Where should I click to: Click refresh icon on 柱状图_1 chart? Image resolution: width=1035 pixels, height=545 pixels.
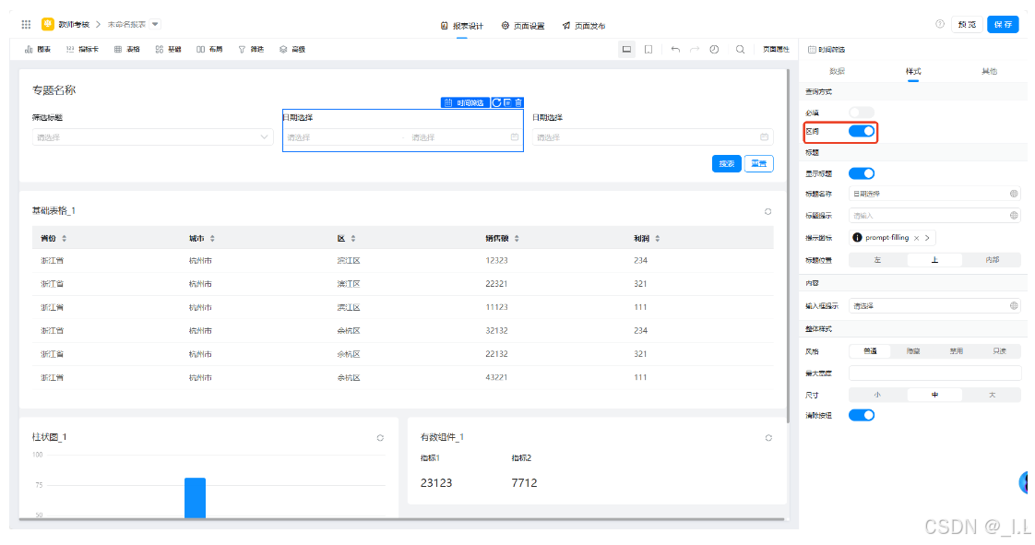tap(380, 437)
